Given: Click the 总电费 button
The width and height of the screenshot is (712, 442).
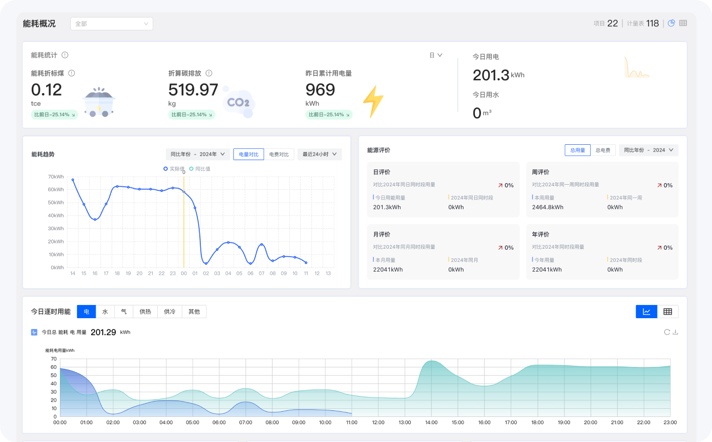Looking at the screenshot, I should [x=602, y=150].
